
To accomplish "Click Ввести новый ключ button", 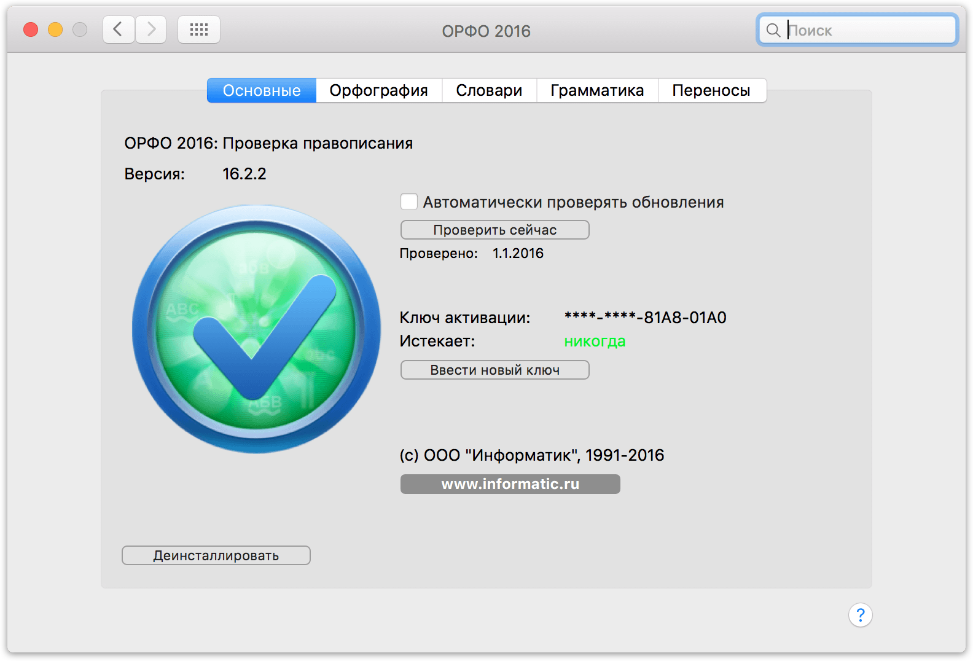I will 494,370.
